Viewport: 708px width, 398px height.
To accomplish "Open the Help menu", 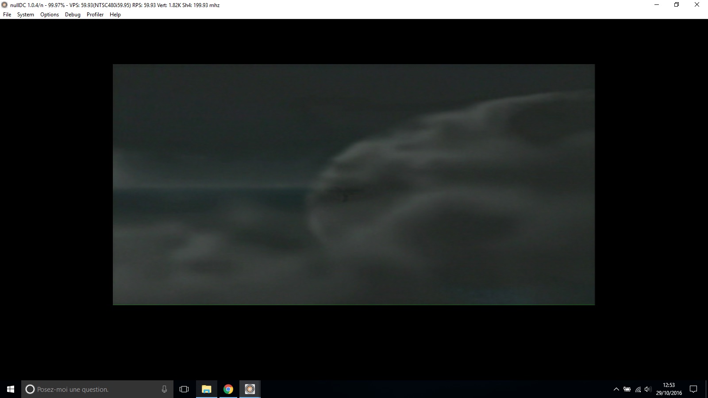I will [115, 15].
